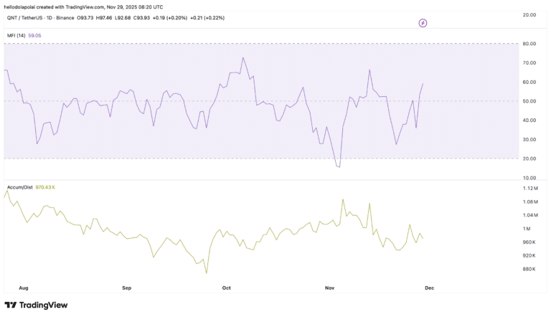Click the Sep label on time axis
Viewport: 551px width, 317px height.
[x=127, y=288]
